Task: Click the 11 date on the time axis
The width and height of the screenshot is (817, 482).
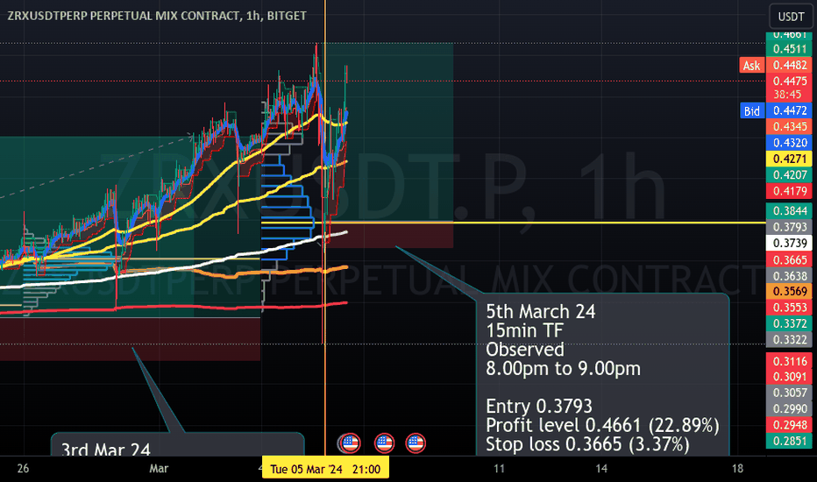Action: [499, 469]
